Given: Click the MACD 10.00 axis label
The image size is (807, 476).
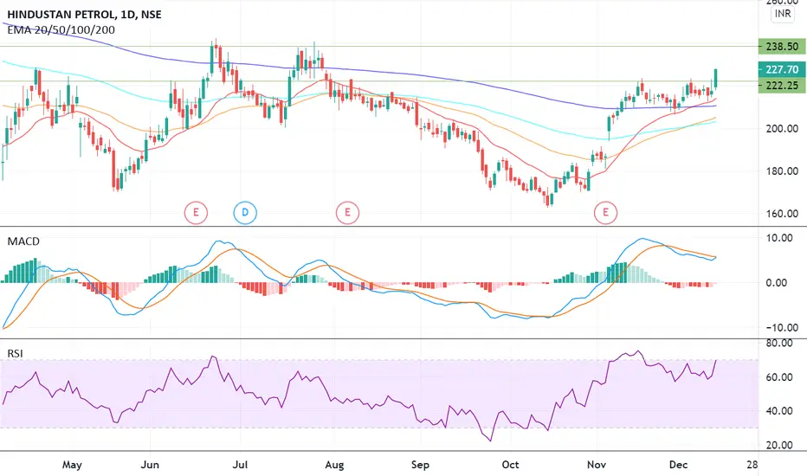Looking at the screenshot, I should [779, 238].
